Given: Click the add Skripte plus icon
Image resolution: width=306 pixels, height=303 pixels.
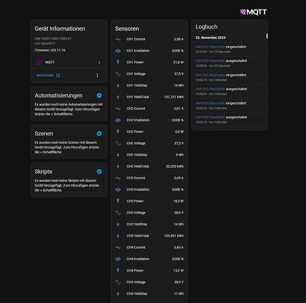Looking at the screenshot, I should [99, 171].
